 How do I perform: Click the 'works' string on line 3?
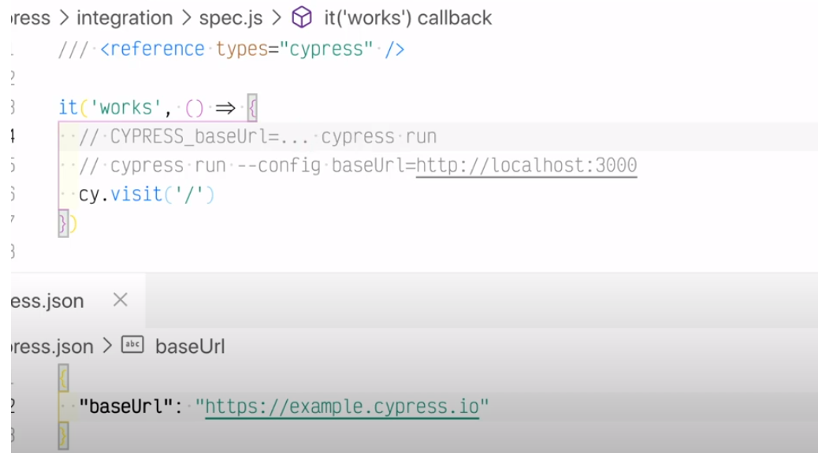coord(125,106)
